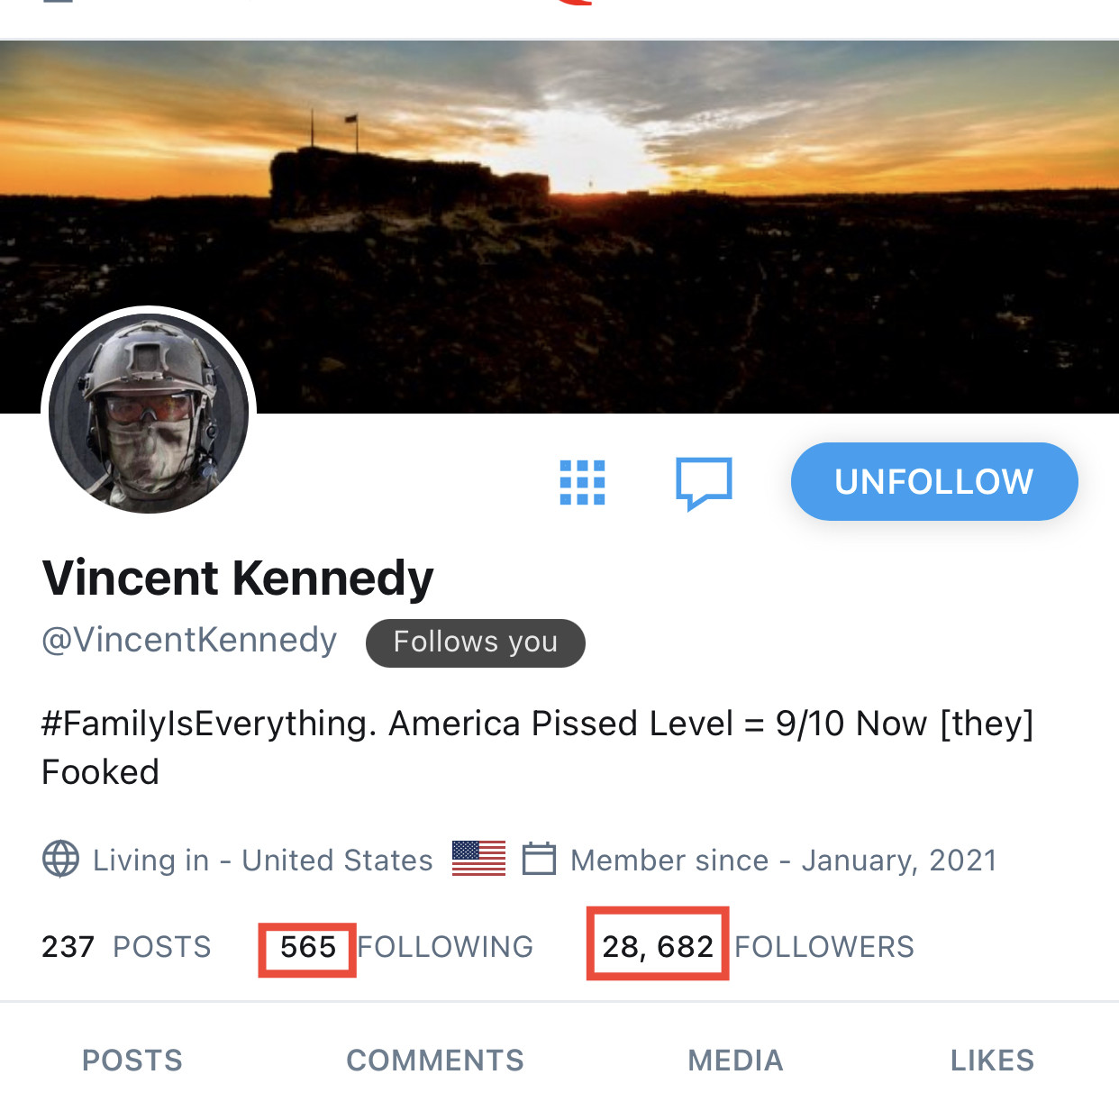
Task: View the 28,682 FOLLOWERS list
Action: (757, 947)
